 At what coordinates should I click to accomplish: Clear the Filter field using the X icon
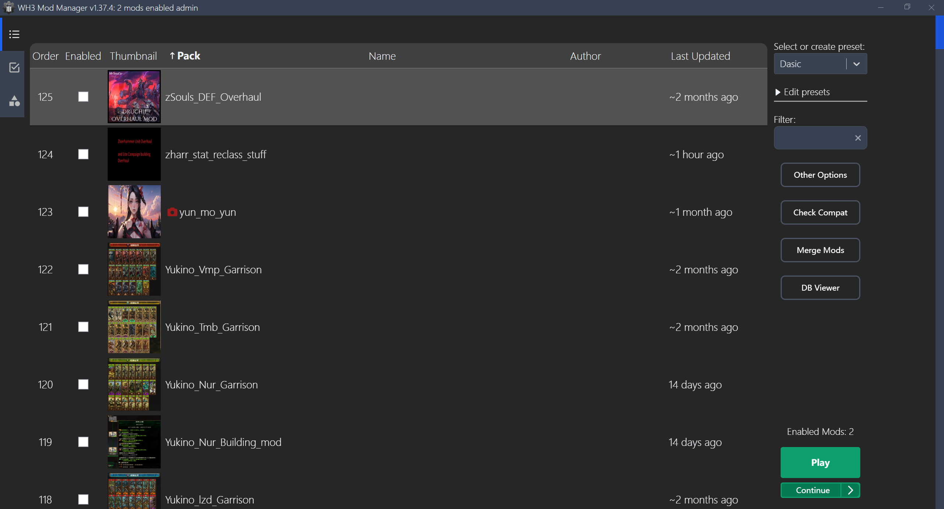858,138
